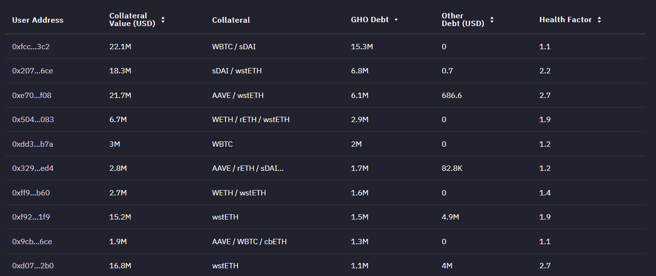Open the 0xdd3...b7a address link
Image resolution: width=656 pixels, height=276 pixels.
pyautogui.click(x=32, y=144)
